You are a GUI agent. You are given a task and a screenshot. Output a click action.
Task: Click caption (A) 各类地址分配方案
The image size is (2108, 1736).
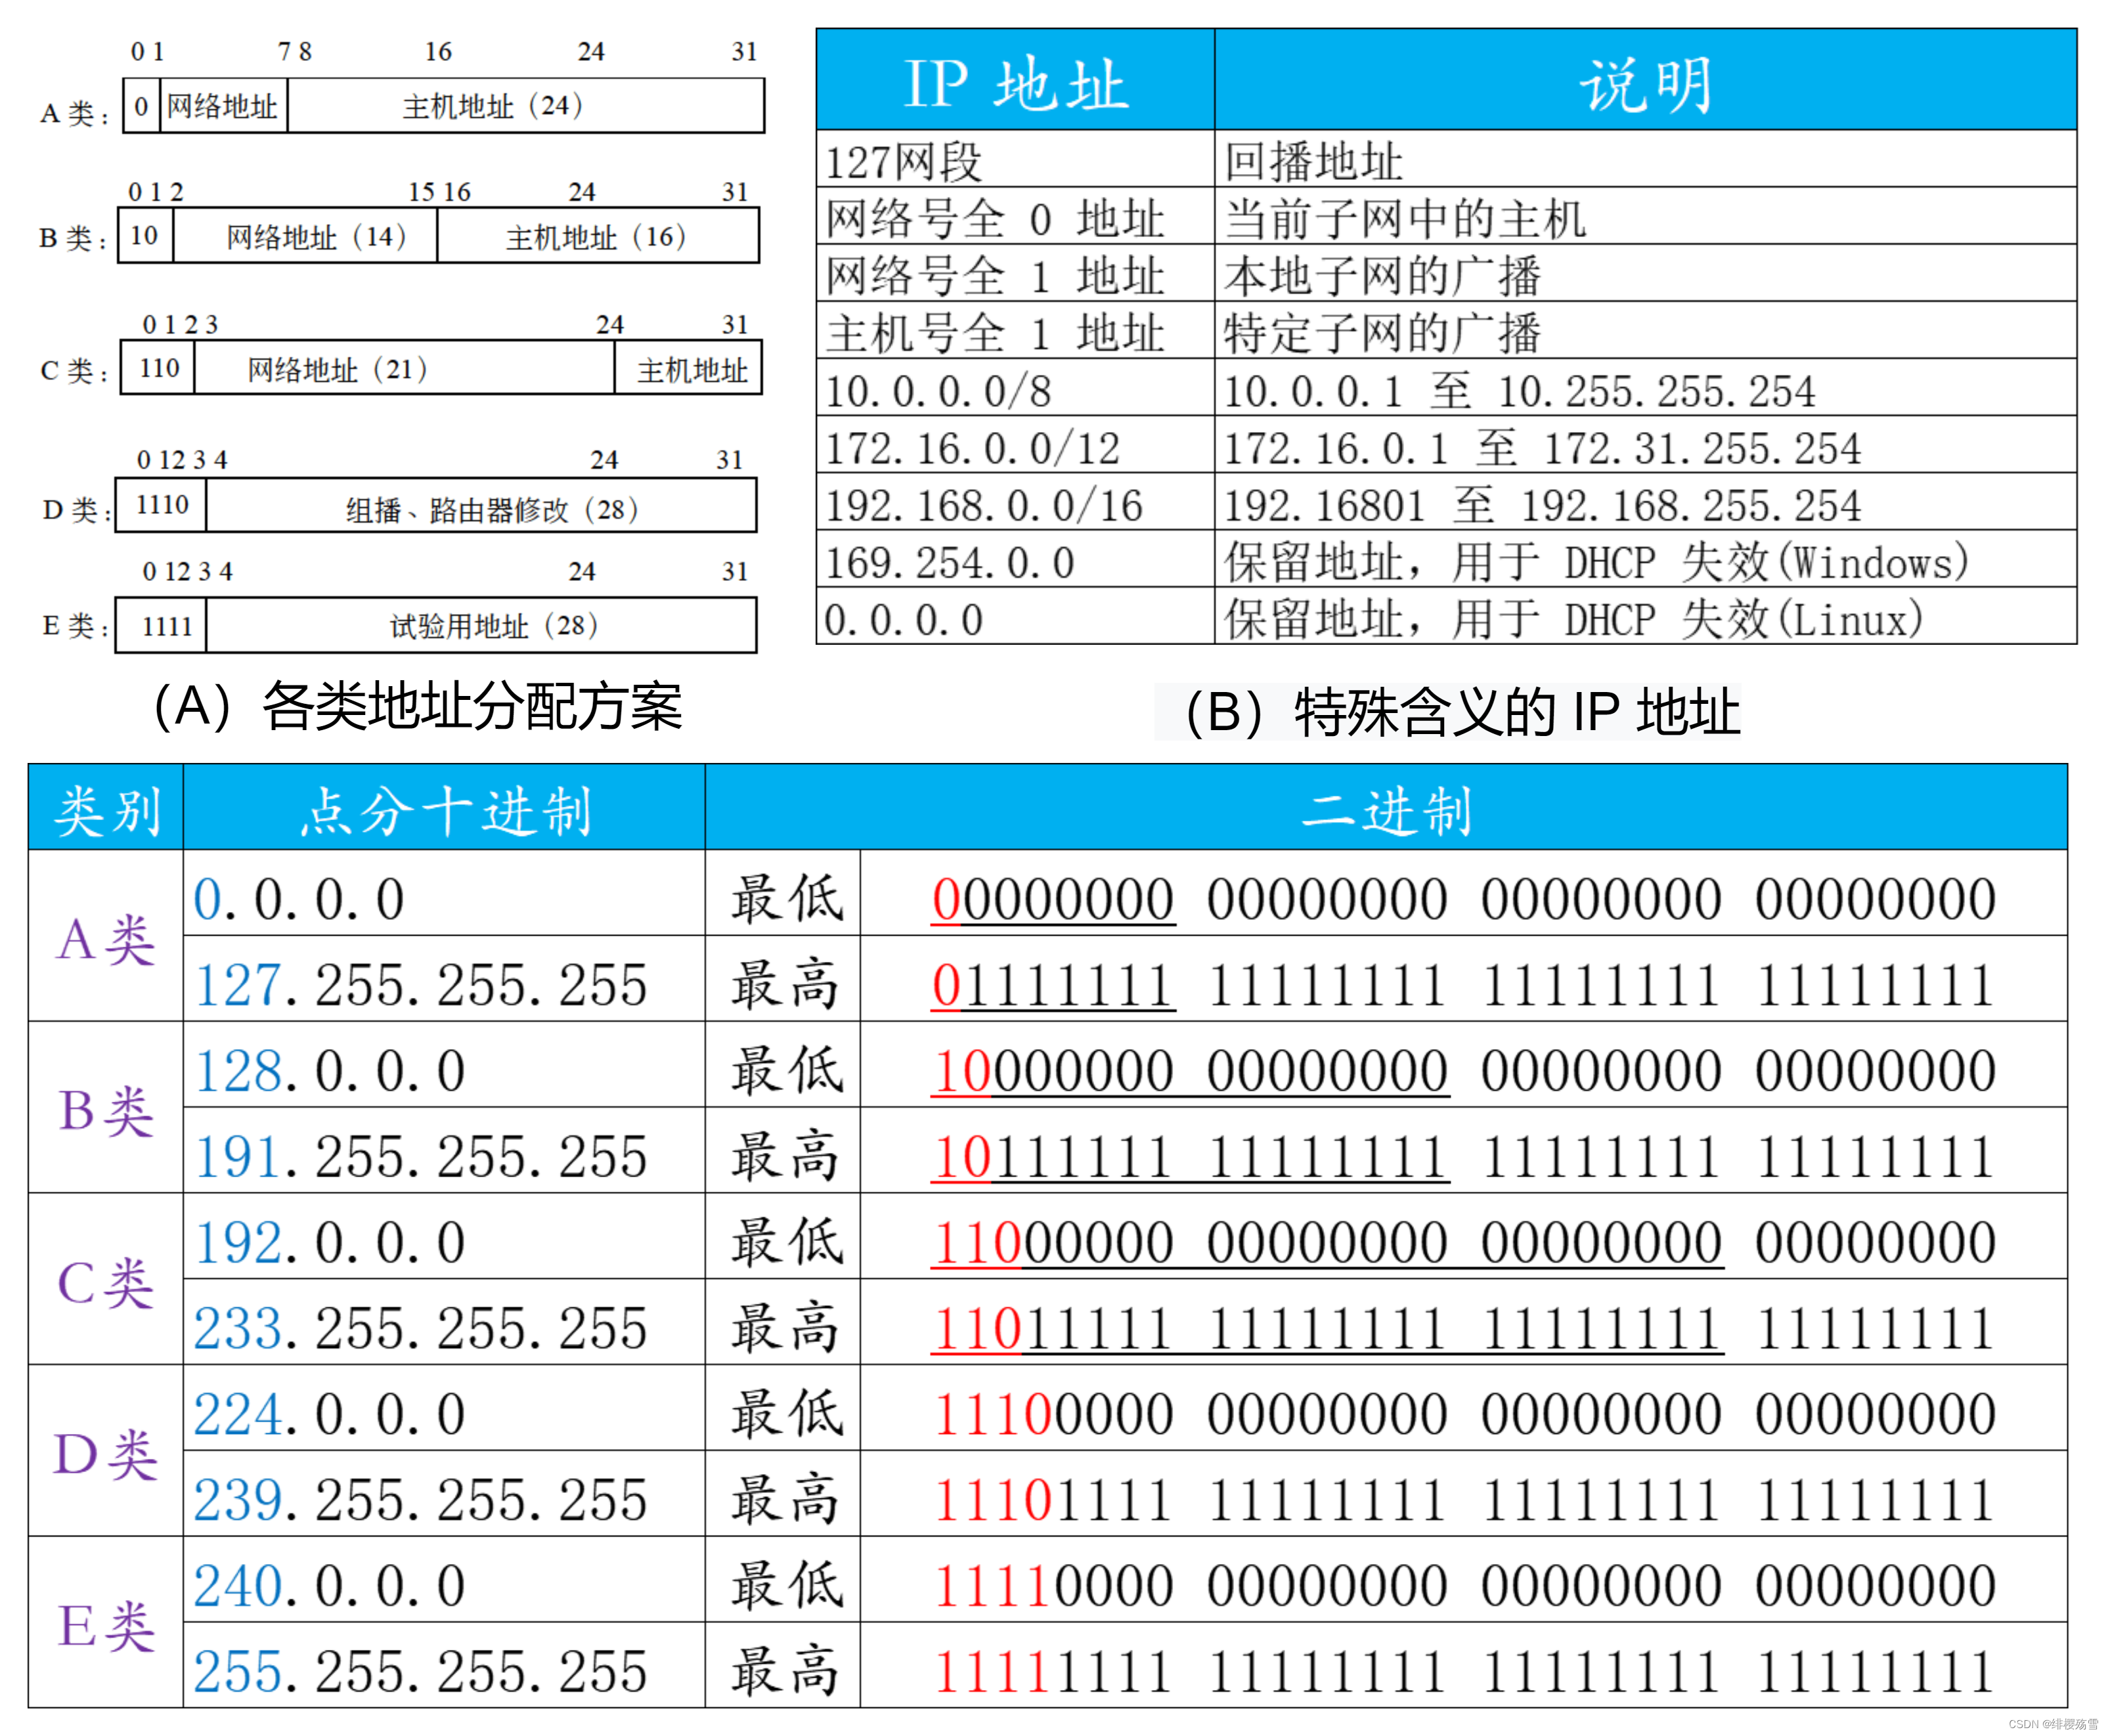coord(418,706)
